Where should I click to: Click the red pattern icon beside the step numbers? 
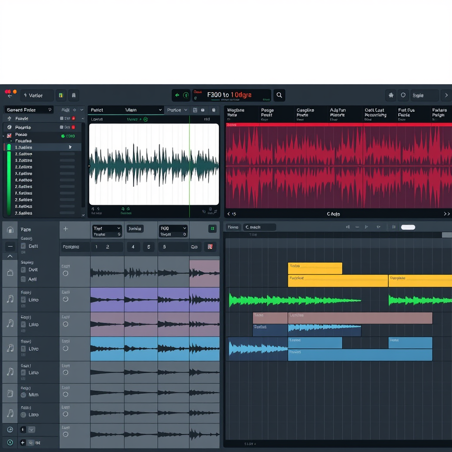[x=211, y=247]
